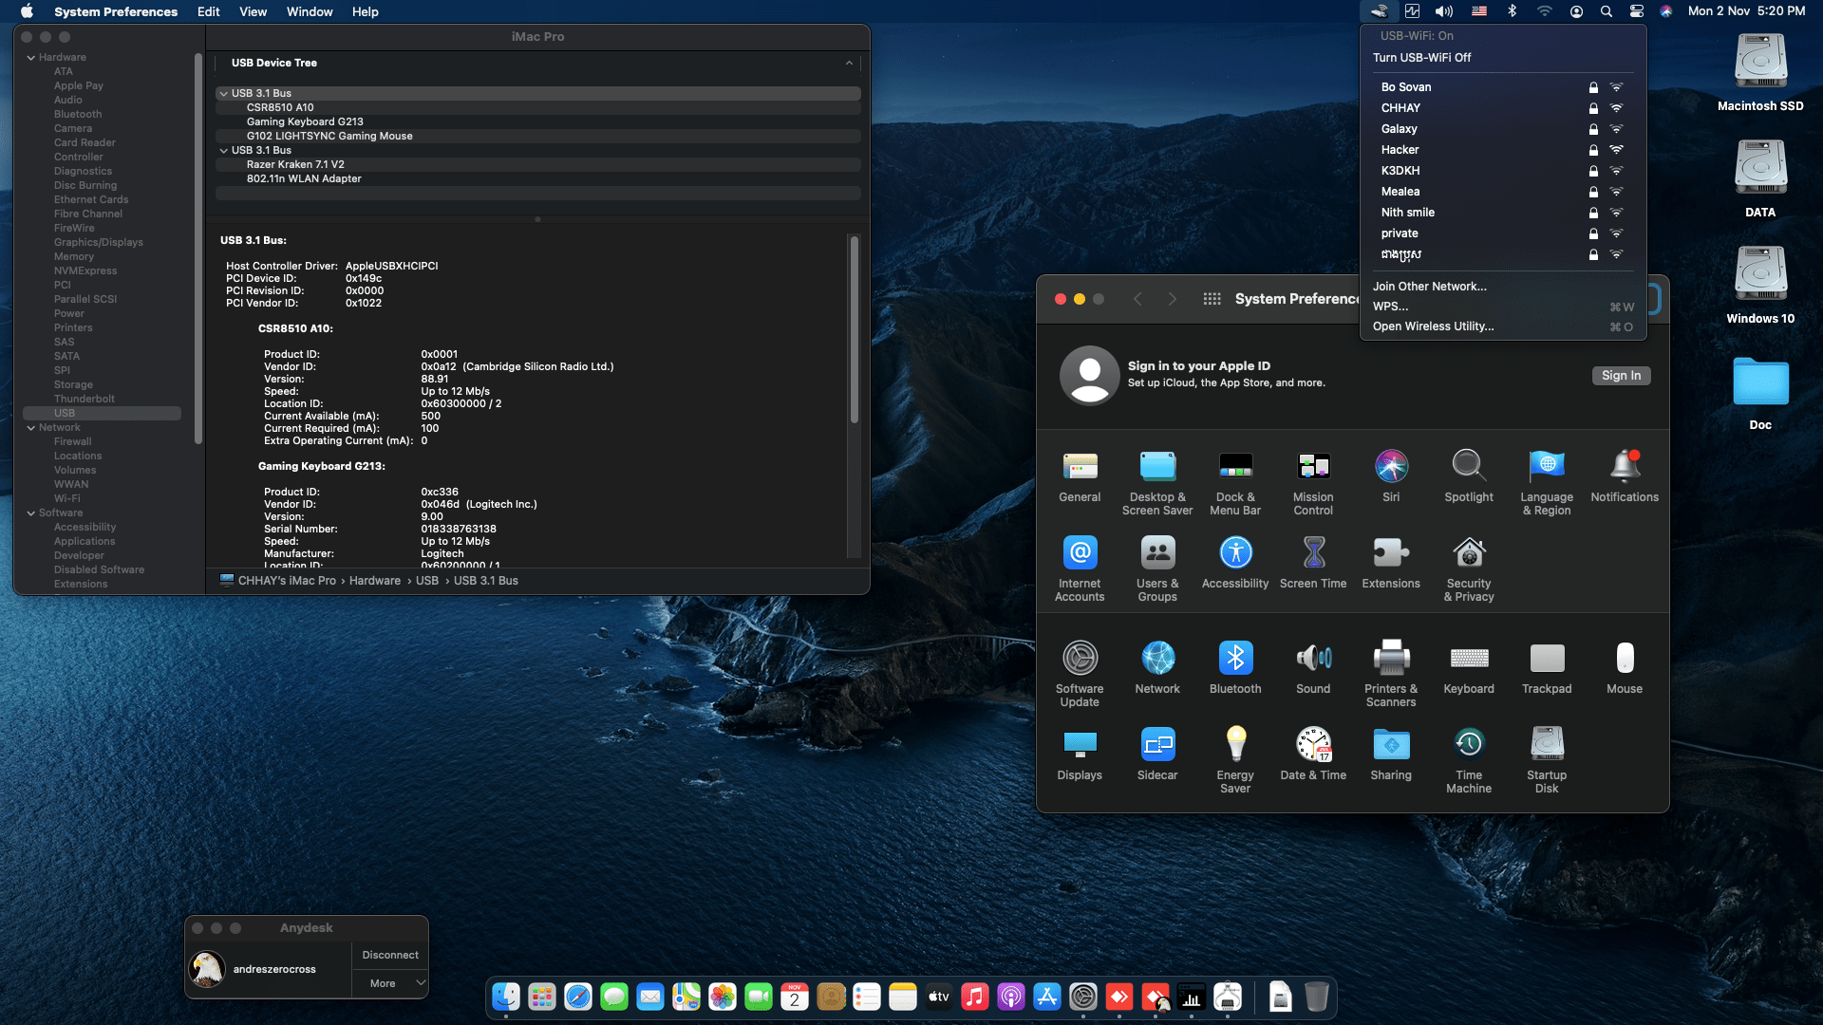Open Dock & Menu Bar preferences
1823x1025 pixels.
[x=1235, y=482]
